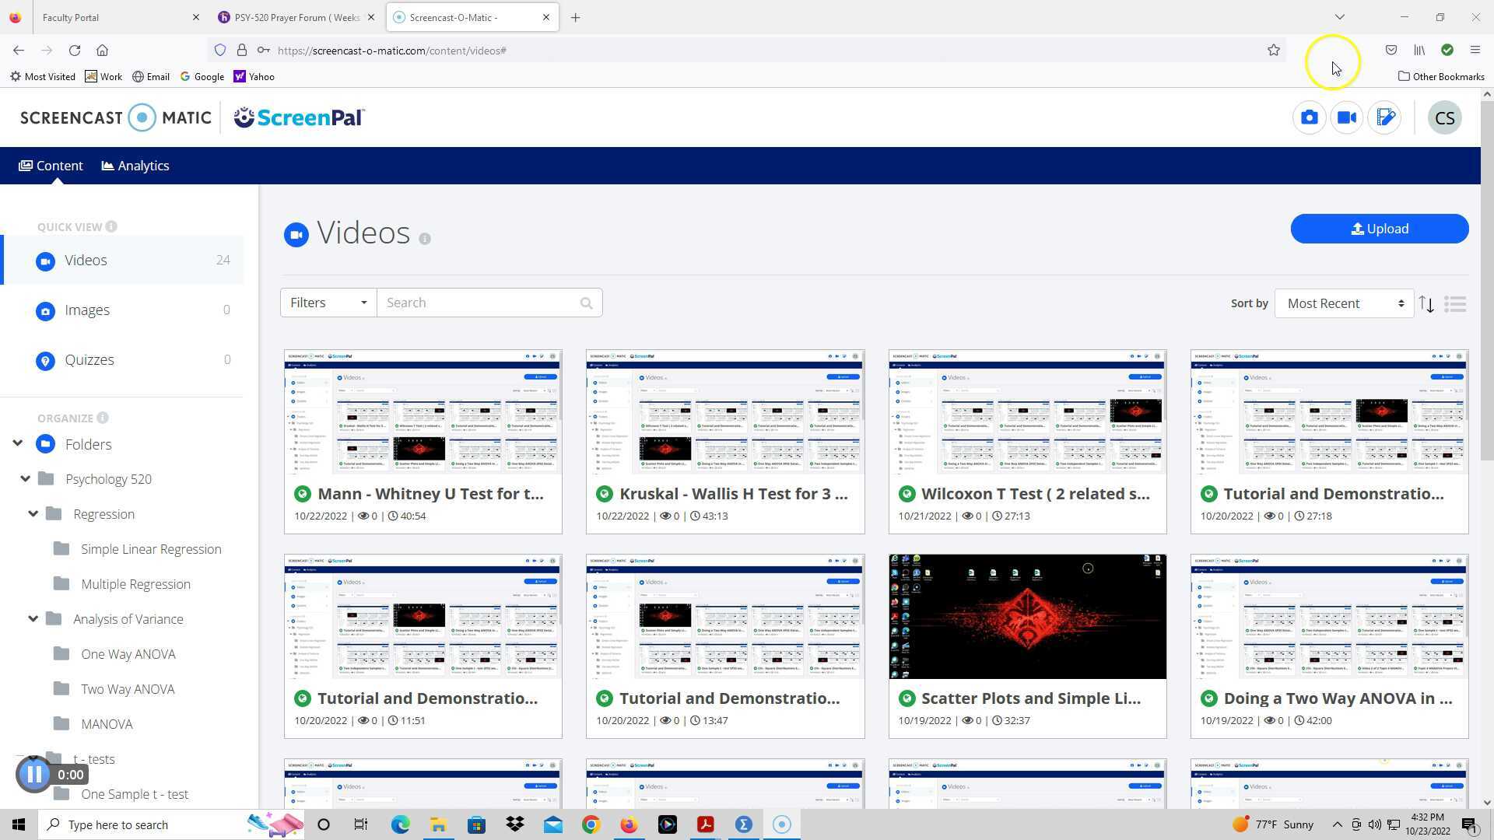This screenshot has width=1494, height=840.
Task: Open the Analytics tab
Action: click(x=135, y=166)
